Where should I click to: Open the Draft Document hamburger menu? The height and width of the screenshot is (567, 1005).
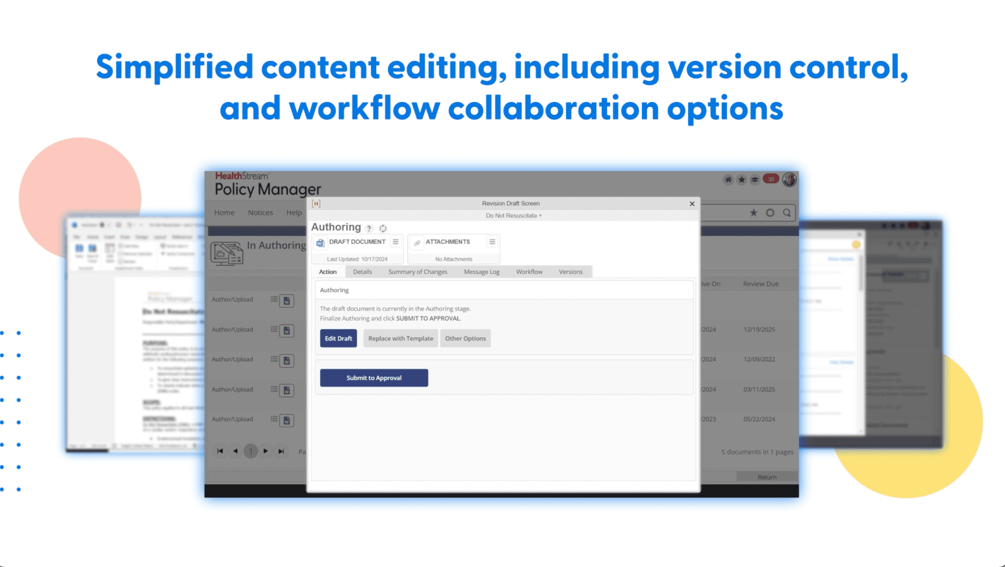[396, 242]
